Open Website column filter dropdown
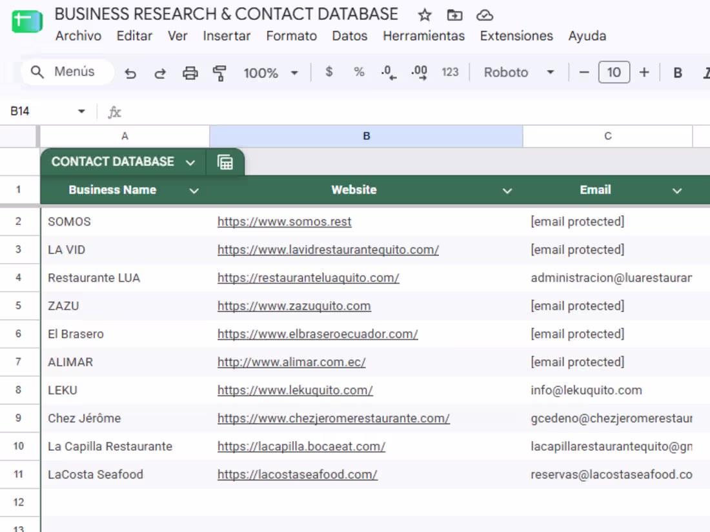 (x=507, y=190)
